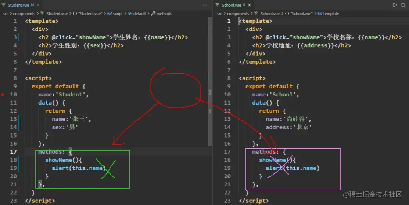Click the Vue logo on the School.vue tab
Image resolution: width=409 pixels, height=205 pixels.
click(x=217, y=5)
